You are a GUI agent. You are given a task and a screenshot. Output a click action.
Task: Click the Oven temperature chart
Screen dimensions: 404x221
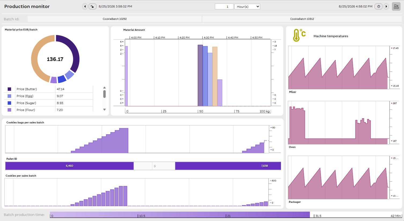pyautogui.click(x=339, y=123)
